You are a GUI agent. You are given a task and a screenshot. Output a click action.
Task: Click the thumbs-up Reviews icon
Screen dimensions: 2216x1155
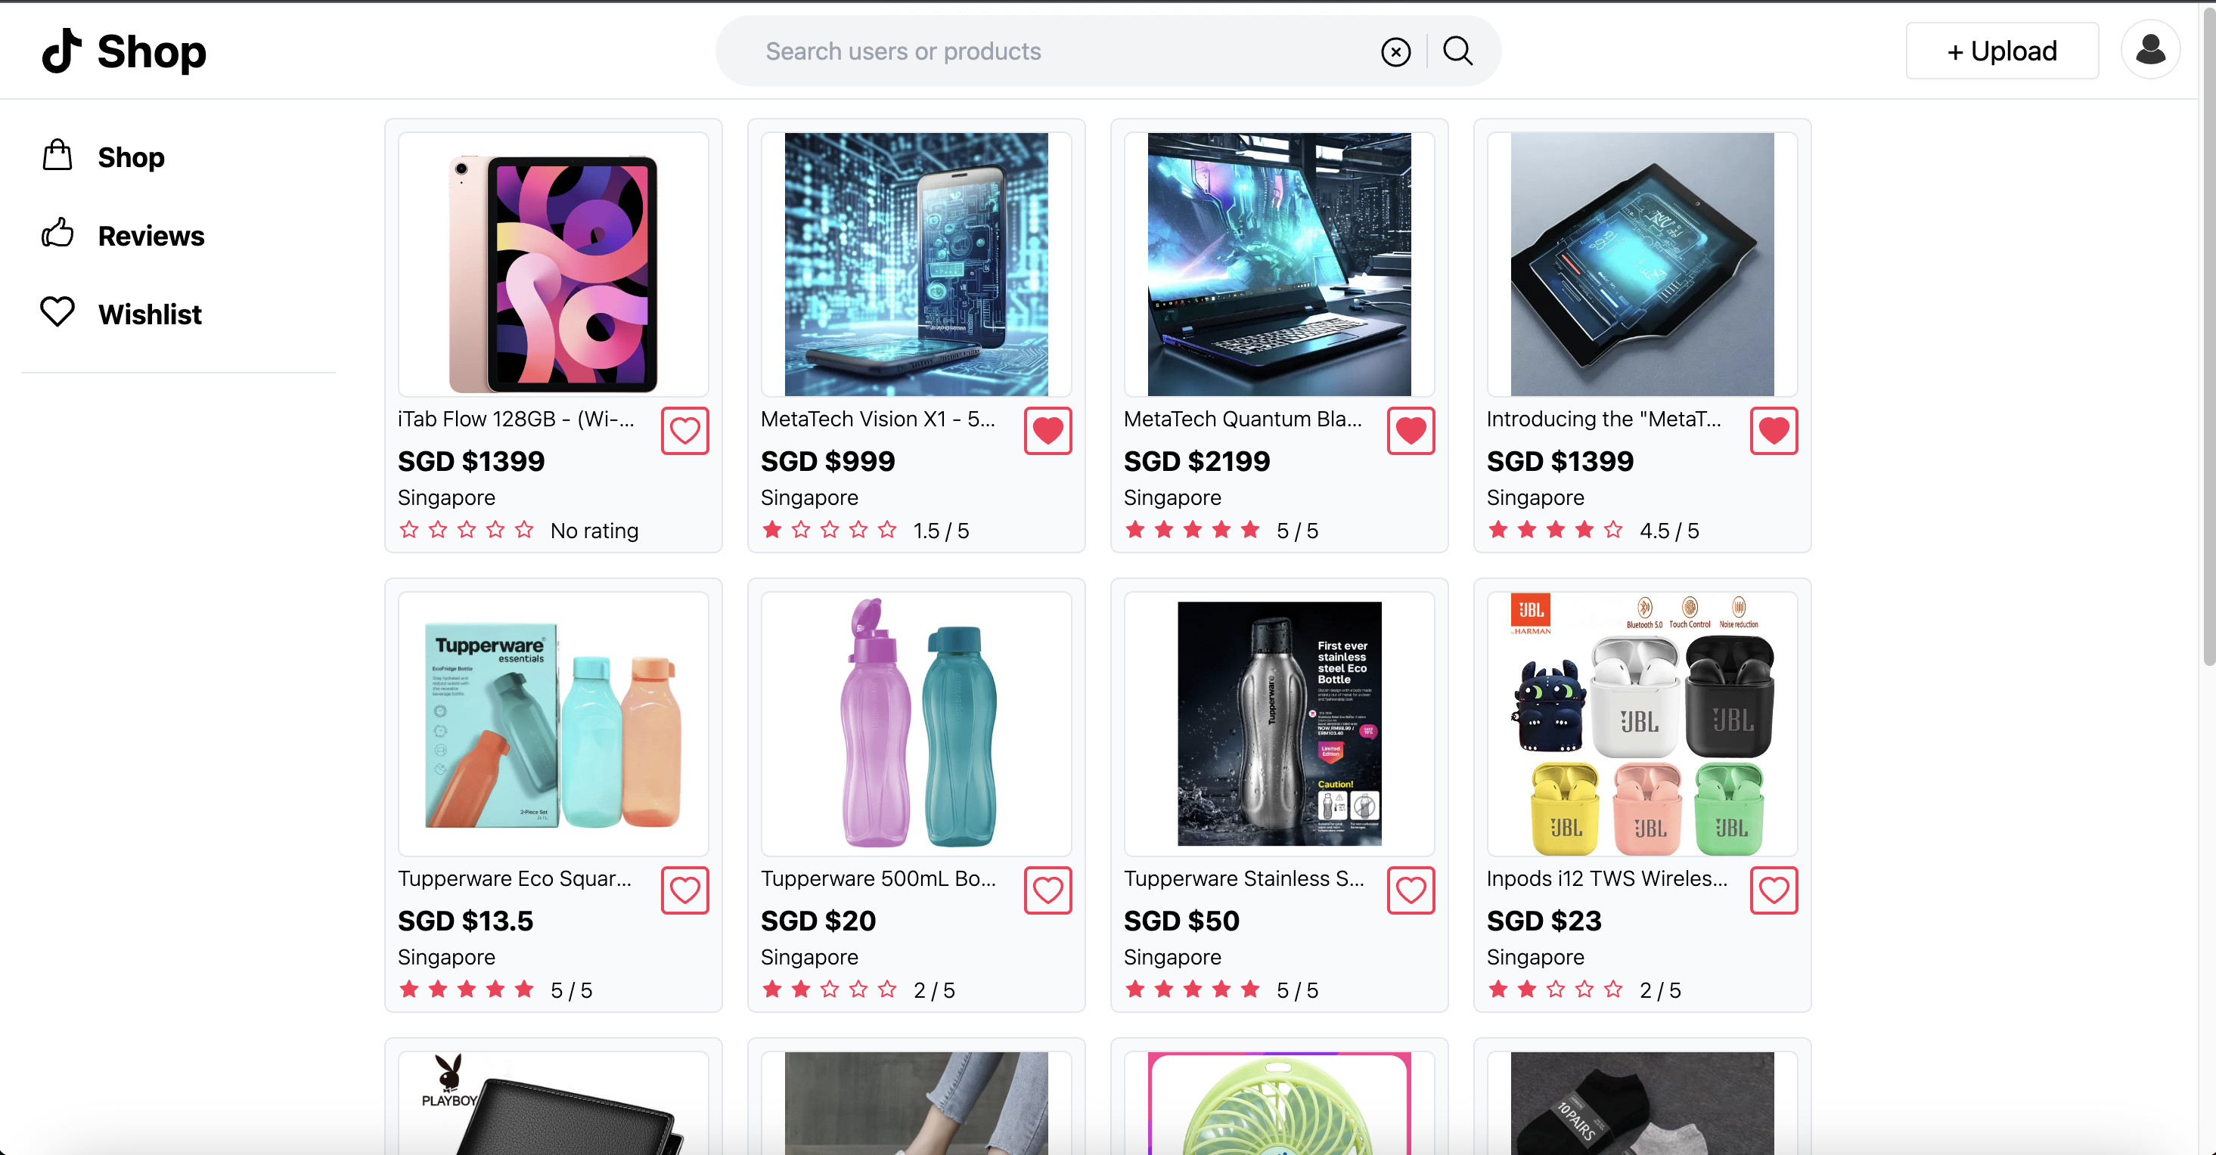(x=57, y=234)
